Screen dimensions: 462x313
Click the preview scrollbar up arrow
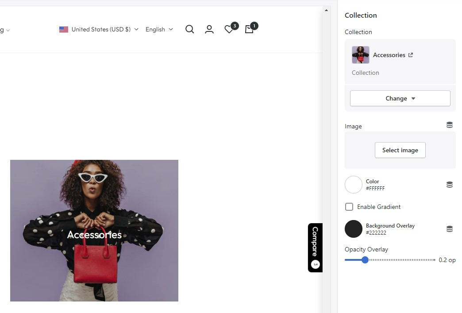click(326, 10)
